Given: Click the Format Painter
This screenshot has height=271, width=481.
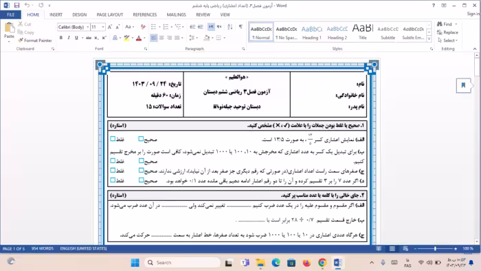Looking at the screenshot, I should pyautogui.click(x=34, y=40).
